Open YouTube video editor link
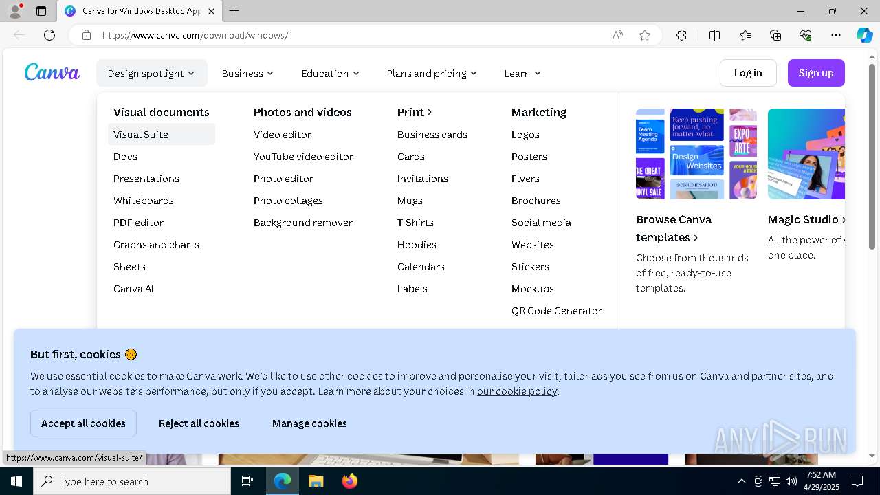 303,157
